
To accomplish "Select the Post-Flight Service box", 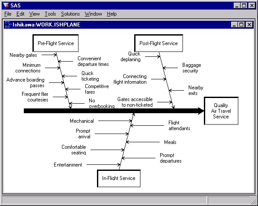I will pos(158,43).
